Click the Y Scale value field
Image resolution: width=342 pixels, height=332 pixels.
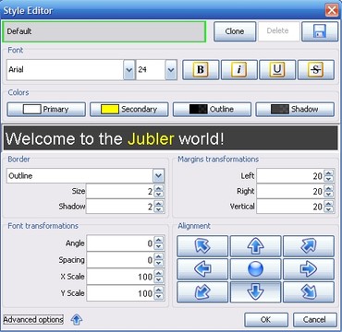pyautogui.click(x=120, y=293)
